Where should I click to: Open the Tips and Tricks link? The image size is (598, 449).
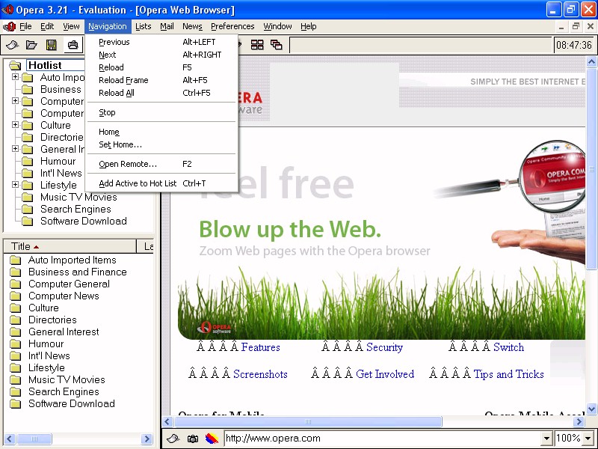click(x=509, y=374)
